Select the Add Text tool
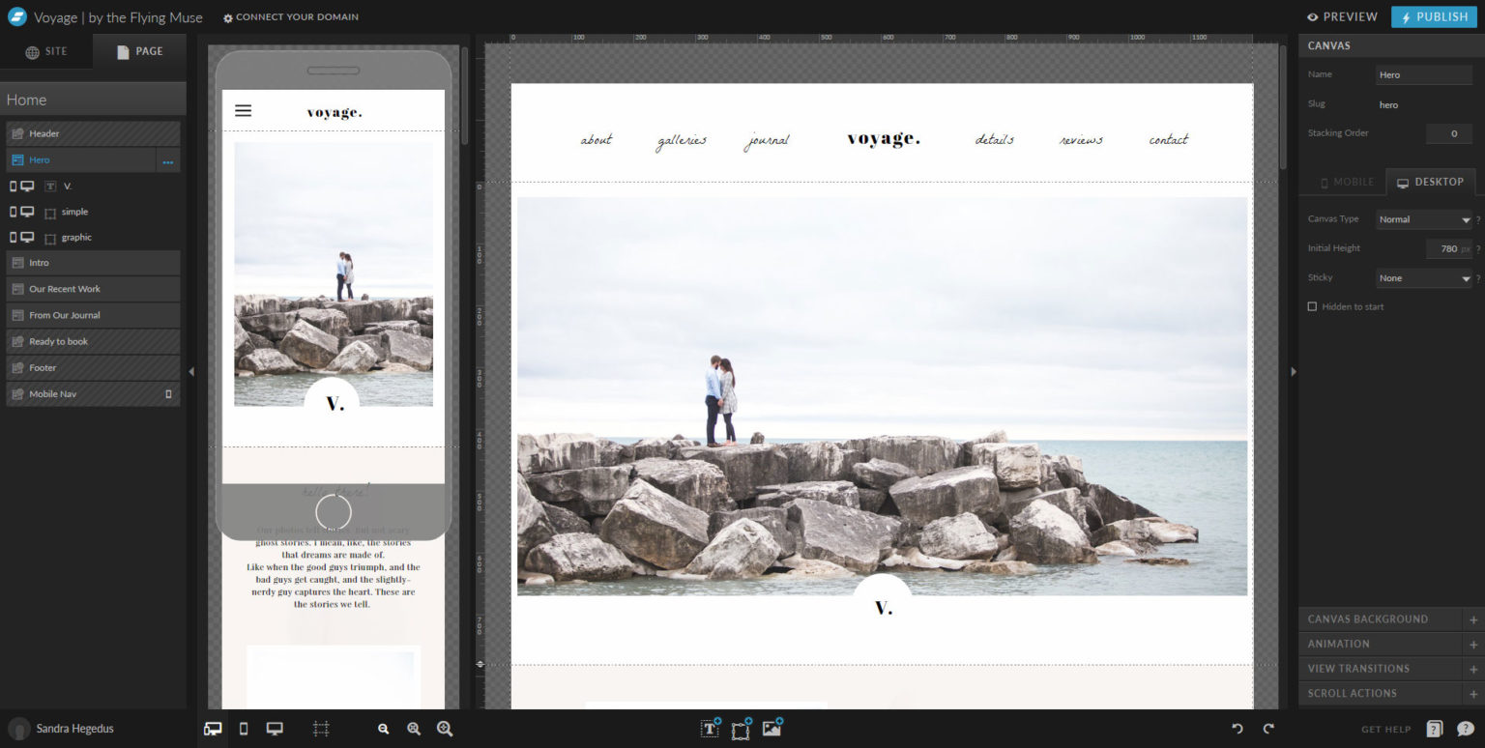 [x=710, y=729]
